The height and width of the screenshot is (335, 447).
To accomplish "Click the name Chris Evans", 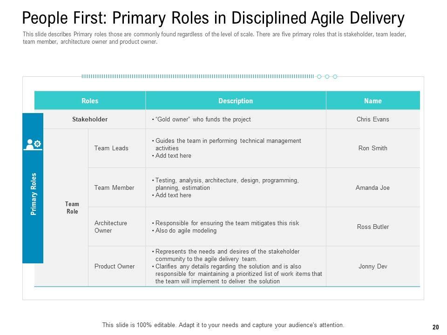I will (x=372, y=120).
